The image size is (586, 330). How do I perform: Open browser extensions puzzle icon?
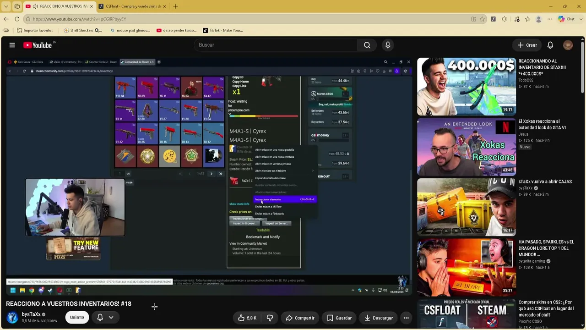[504, 19]
